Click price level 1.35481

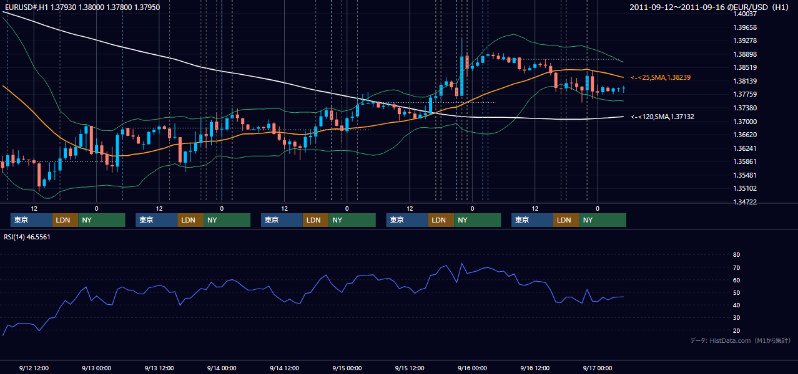(x=744, y=175)
